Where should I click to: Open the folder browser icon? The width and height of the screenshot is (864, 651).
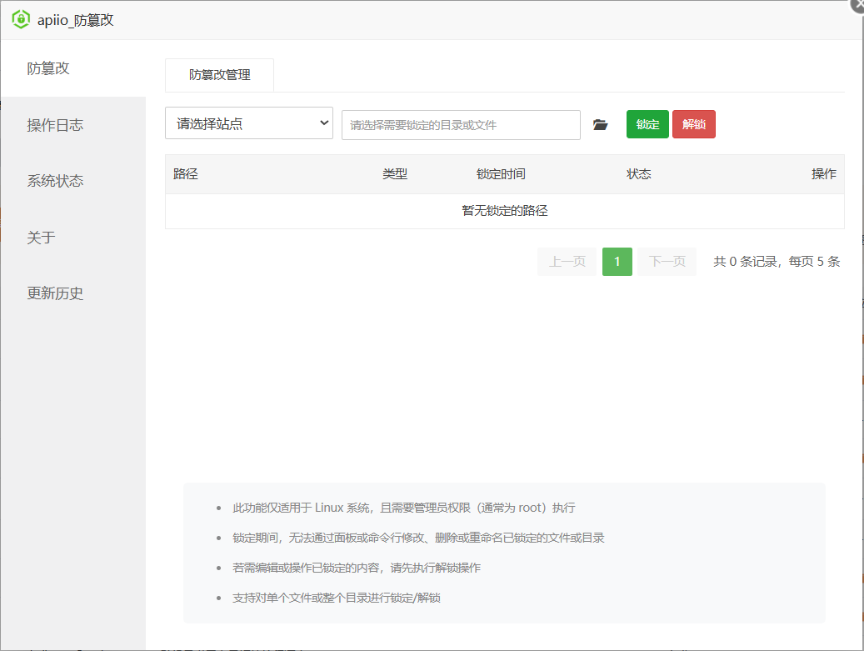pos(601,123)
